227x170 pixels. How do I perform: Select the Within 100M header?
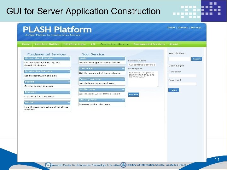[102, 89]
